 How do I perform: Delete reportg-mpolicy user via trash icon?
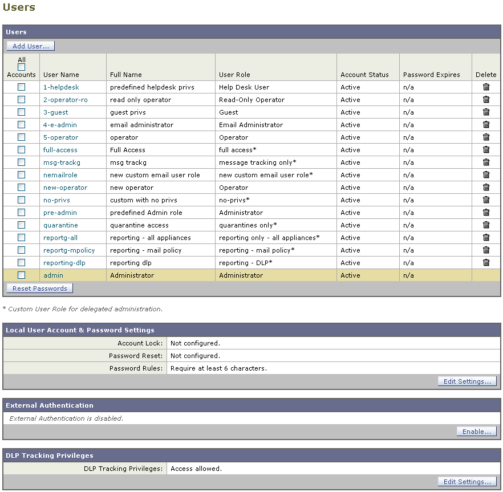[486, 250]
